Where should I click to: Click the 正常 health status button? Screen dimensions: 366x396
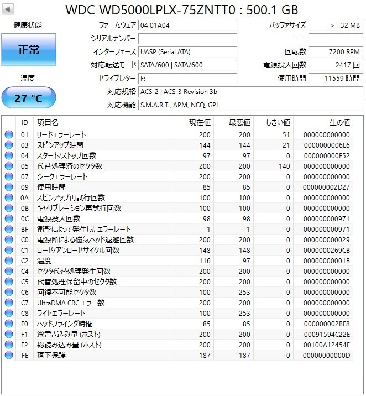point(29,50)
